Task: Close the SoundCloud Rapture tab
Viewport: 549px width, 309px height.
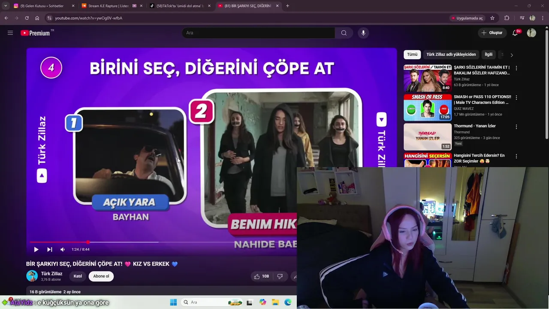Action: pyautogui.click(x=141, y=6)
